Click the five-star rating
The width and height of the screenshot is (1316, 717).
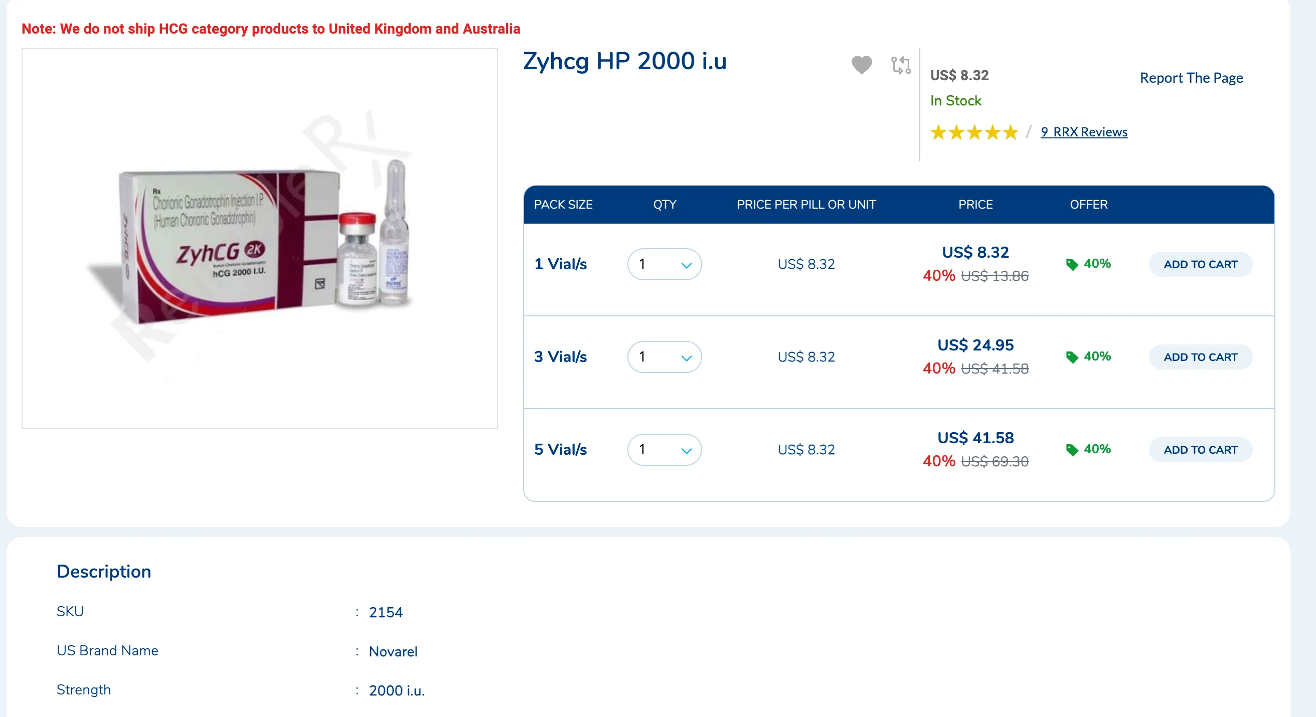(x=974, y=133)
